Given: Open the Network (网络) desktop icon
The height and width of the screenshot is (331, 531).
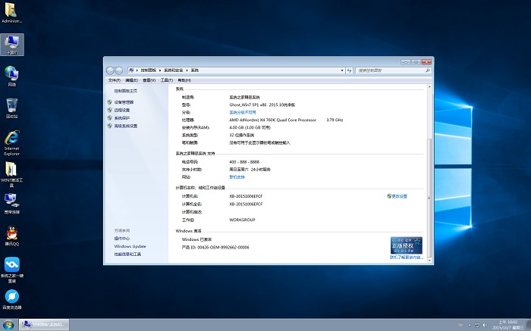Looking at the screenshot, I should 12,76.
